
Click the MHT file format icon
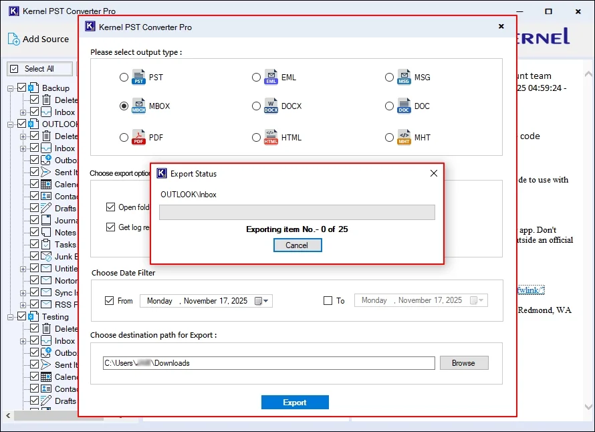[x=404, y=137]
